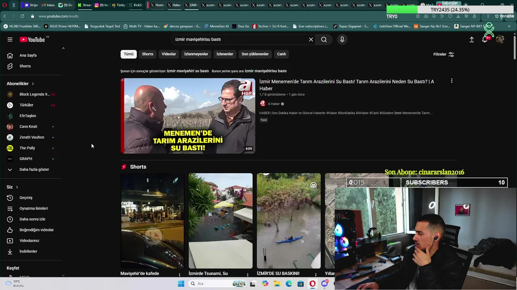Open options for İzmirde Tsunami short
The image size is (517, 290).
tap(248, 275)
